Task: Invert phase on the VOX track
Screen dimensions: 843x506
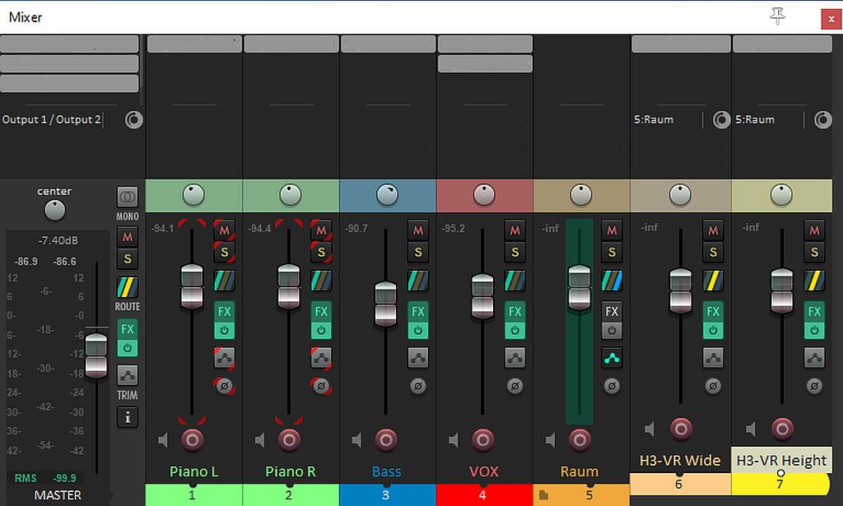Action: (515, 385)
